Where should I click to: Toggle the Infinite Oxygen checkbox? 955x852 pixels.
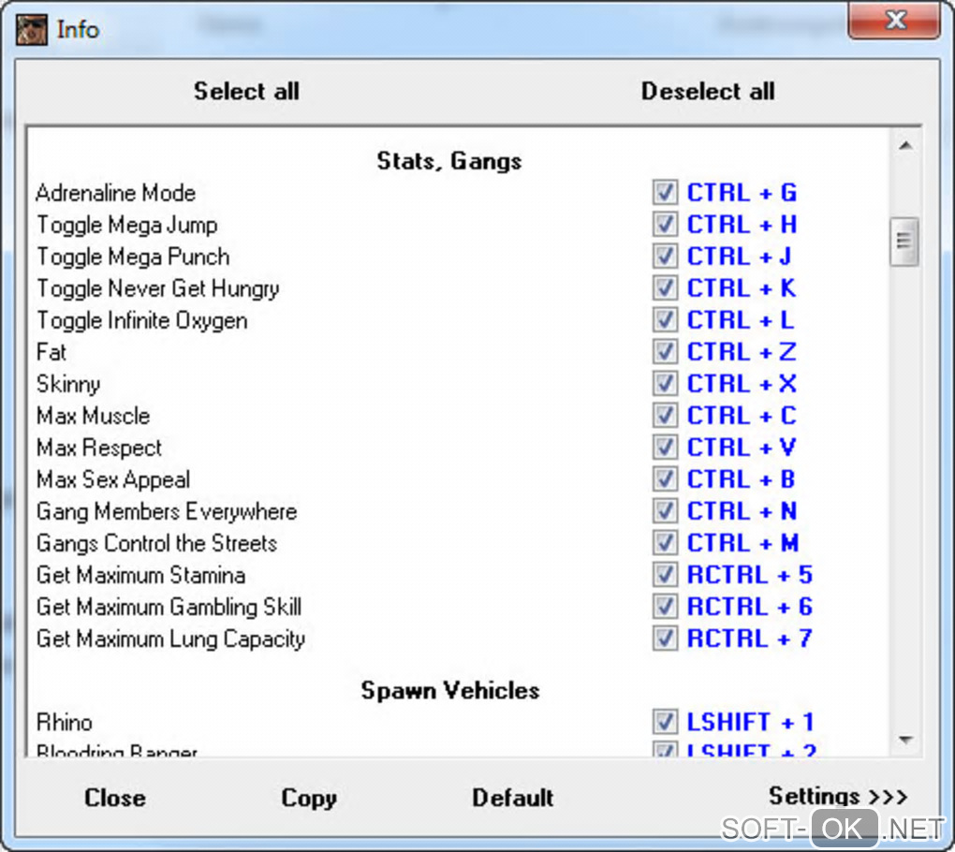[665, 320]
